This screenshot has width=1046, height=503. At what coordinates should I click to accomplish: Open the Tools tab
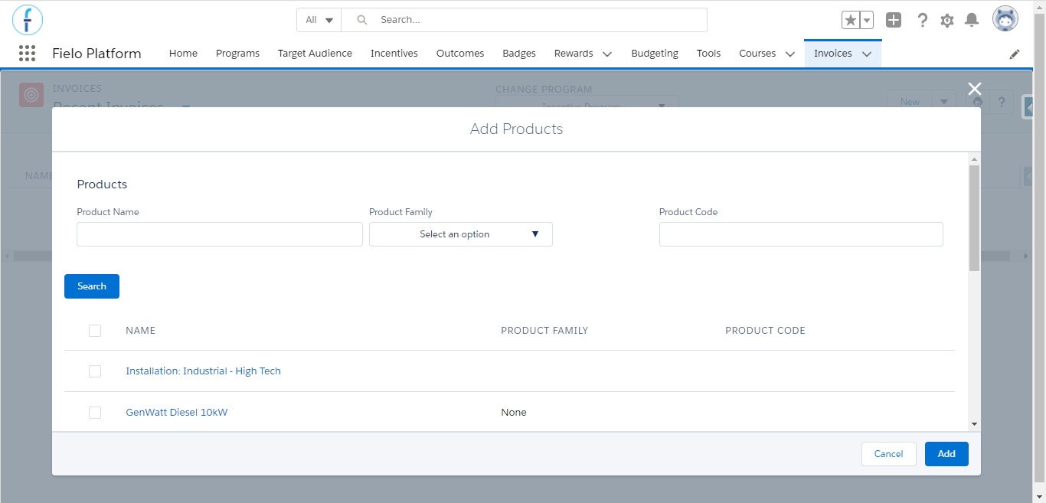pos(709,54)
